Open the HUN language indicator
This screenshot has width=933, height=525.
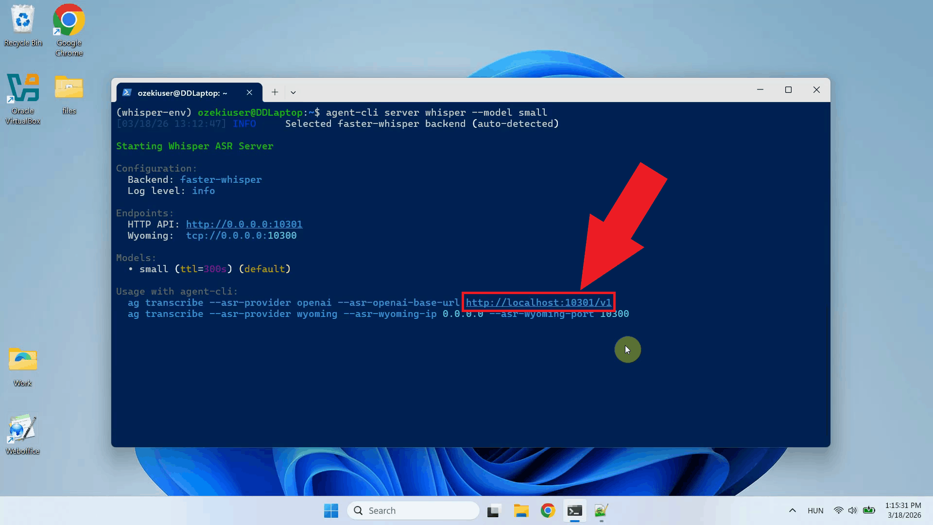[x=815, y=510]
